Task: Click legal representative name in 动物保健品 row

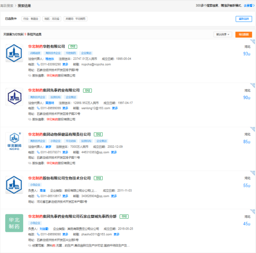Action: pos(48,146)
